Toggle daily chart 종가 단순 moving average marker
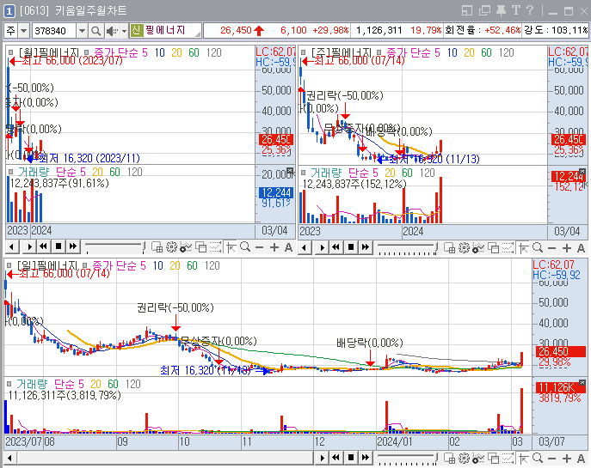The height and width of the screenshot is (468, 591). tap(85, 265)
